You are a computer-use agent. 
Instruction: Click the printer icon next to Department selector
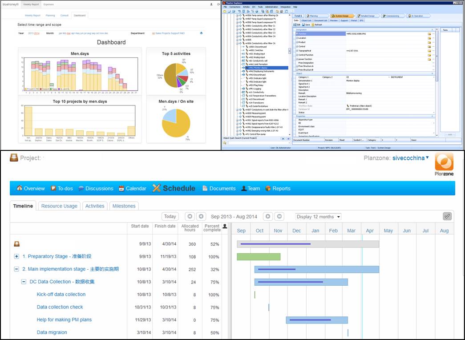(201, 33)
